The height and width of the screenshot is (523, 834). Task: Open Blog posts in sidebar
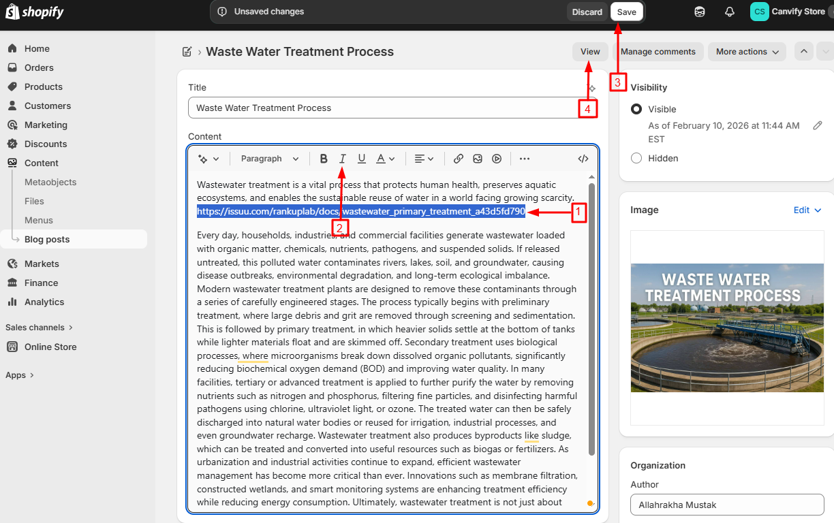[47, 239]
